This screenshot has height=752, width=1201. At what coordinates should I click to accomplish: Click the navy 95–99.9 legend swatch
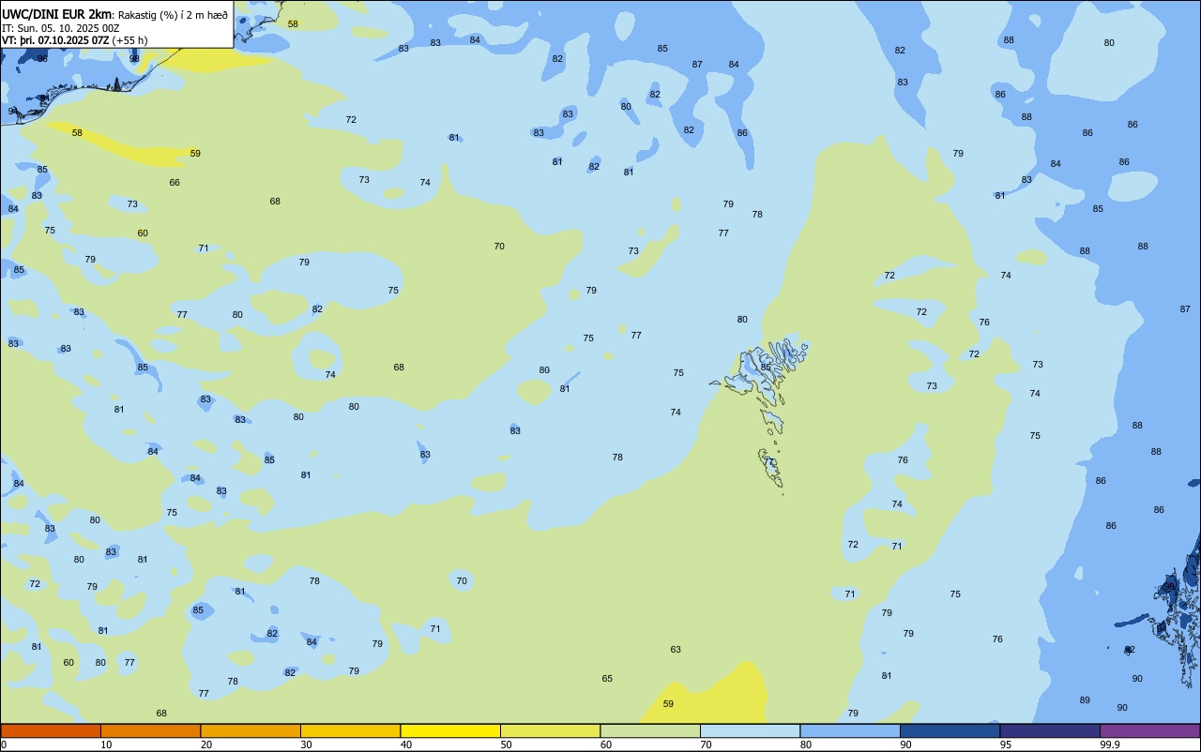pyautogui.click(x=1050, y=730)
